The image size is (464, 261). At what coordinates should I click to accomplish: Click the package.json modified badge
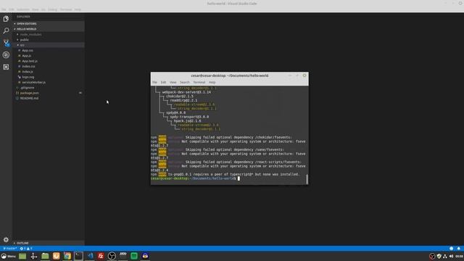pos(80,93)
